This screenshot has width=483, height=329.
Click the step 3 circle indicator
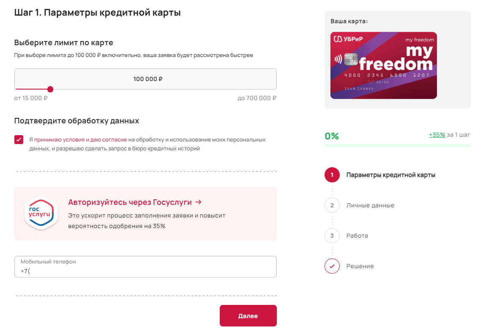332,236
